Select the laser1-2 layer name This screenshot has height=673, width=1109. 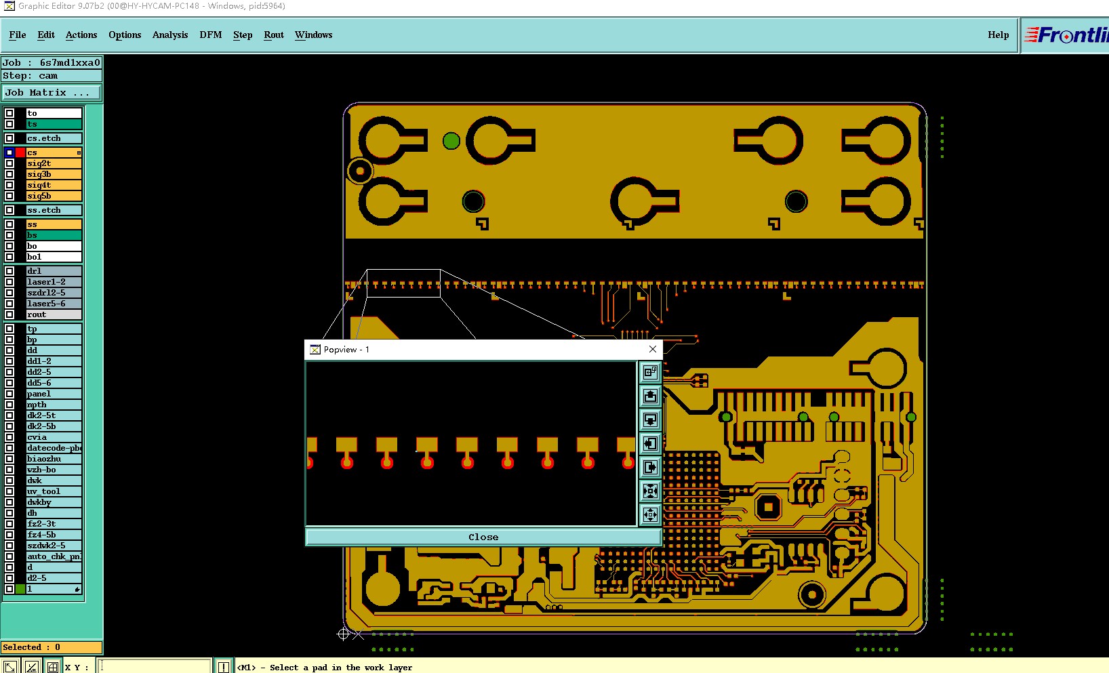(x=54, y=282)
